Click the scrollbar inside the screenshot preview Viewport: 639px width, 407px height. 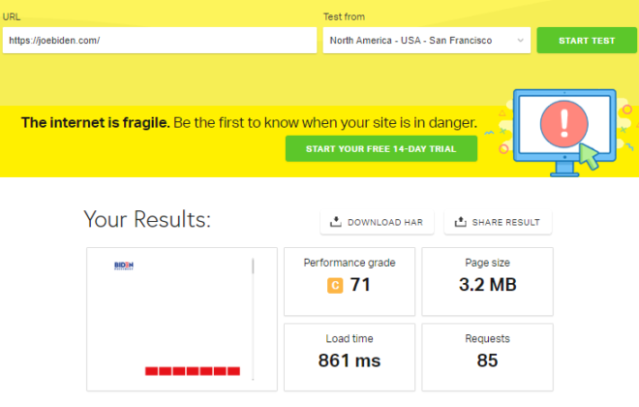click(x=253, y=319)
